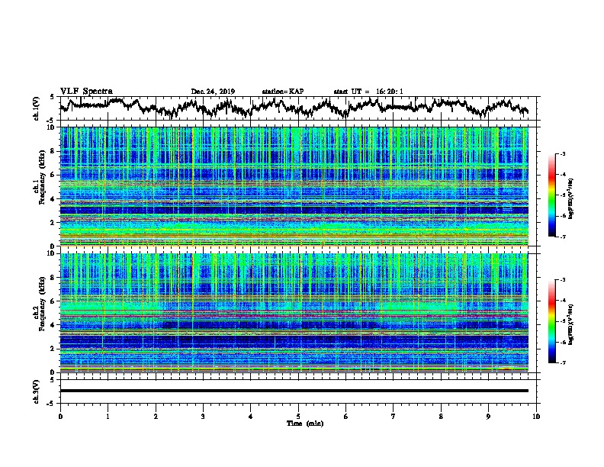The image size is (604, 467).
Task: Click the ch.1 "Frequency (kHz)" axis label
Action: point(43,177)
